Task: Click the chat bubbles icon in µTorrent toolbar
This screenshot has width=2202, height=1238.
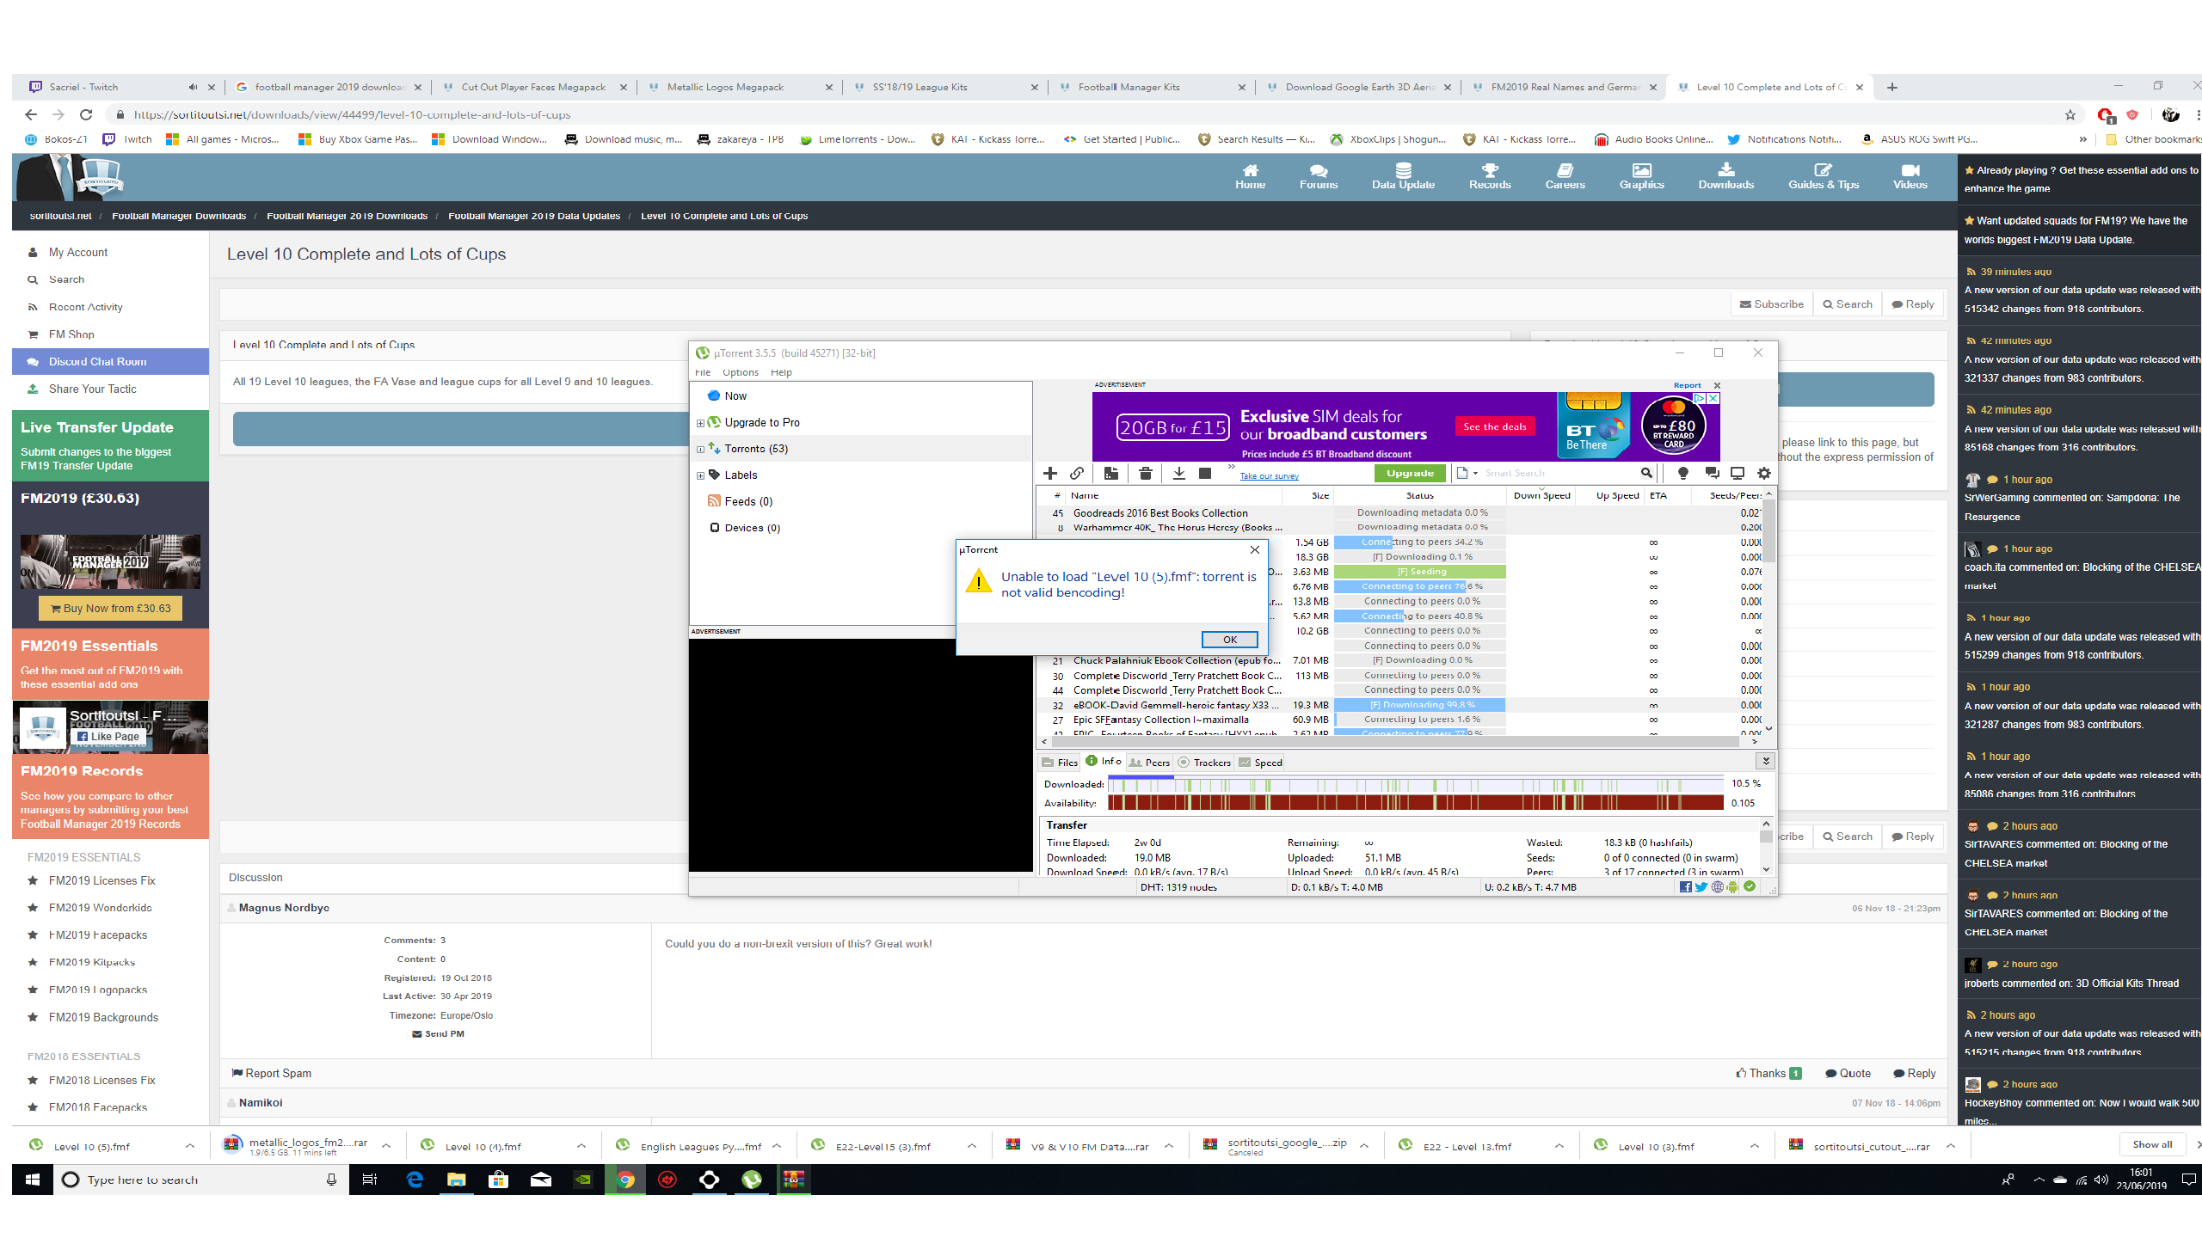Action: coord(1712,473)
